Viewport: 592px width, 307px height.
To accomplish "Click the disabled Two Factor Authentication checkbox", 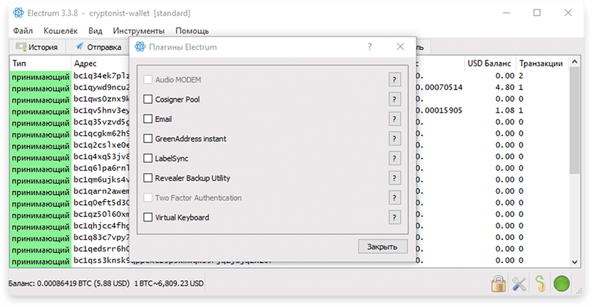I will pos(148,198).
